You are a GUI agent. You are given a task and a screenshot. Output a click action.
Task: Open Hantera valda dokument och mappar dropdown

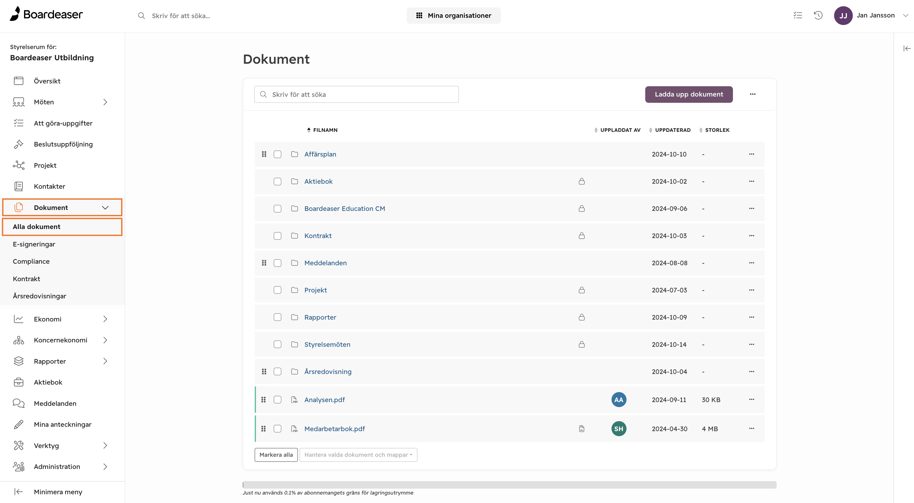point(358,455)
